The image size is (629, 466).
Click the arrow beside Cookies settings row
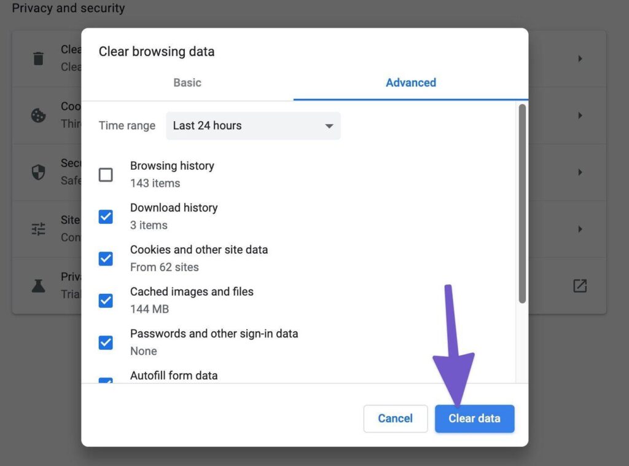tap(580, 115)
